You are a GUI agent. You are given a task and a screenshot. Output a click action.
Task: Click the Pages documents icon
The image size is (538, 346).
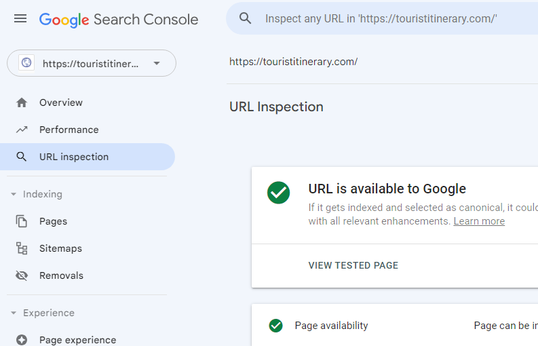pos(22,221)
